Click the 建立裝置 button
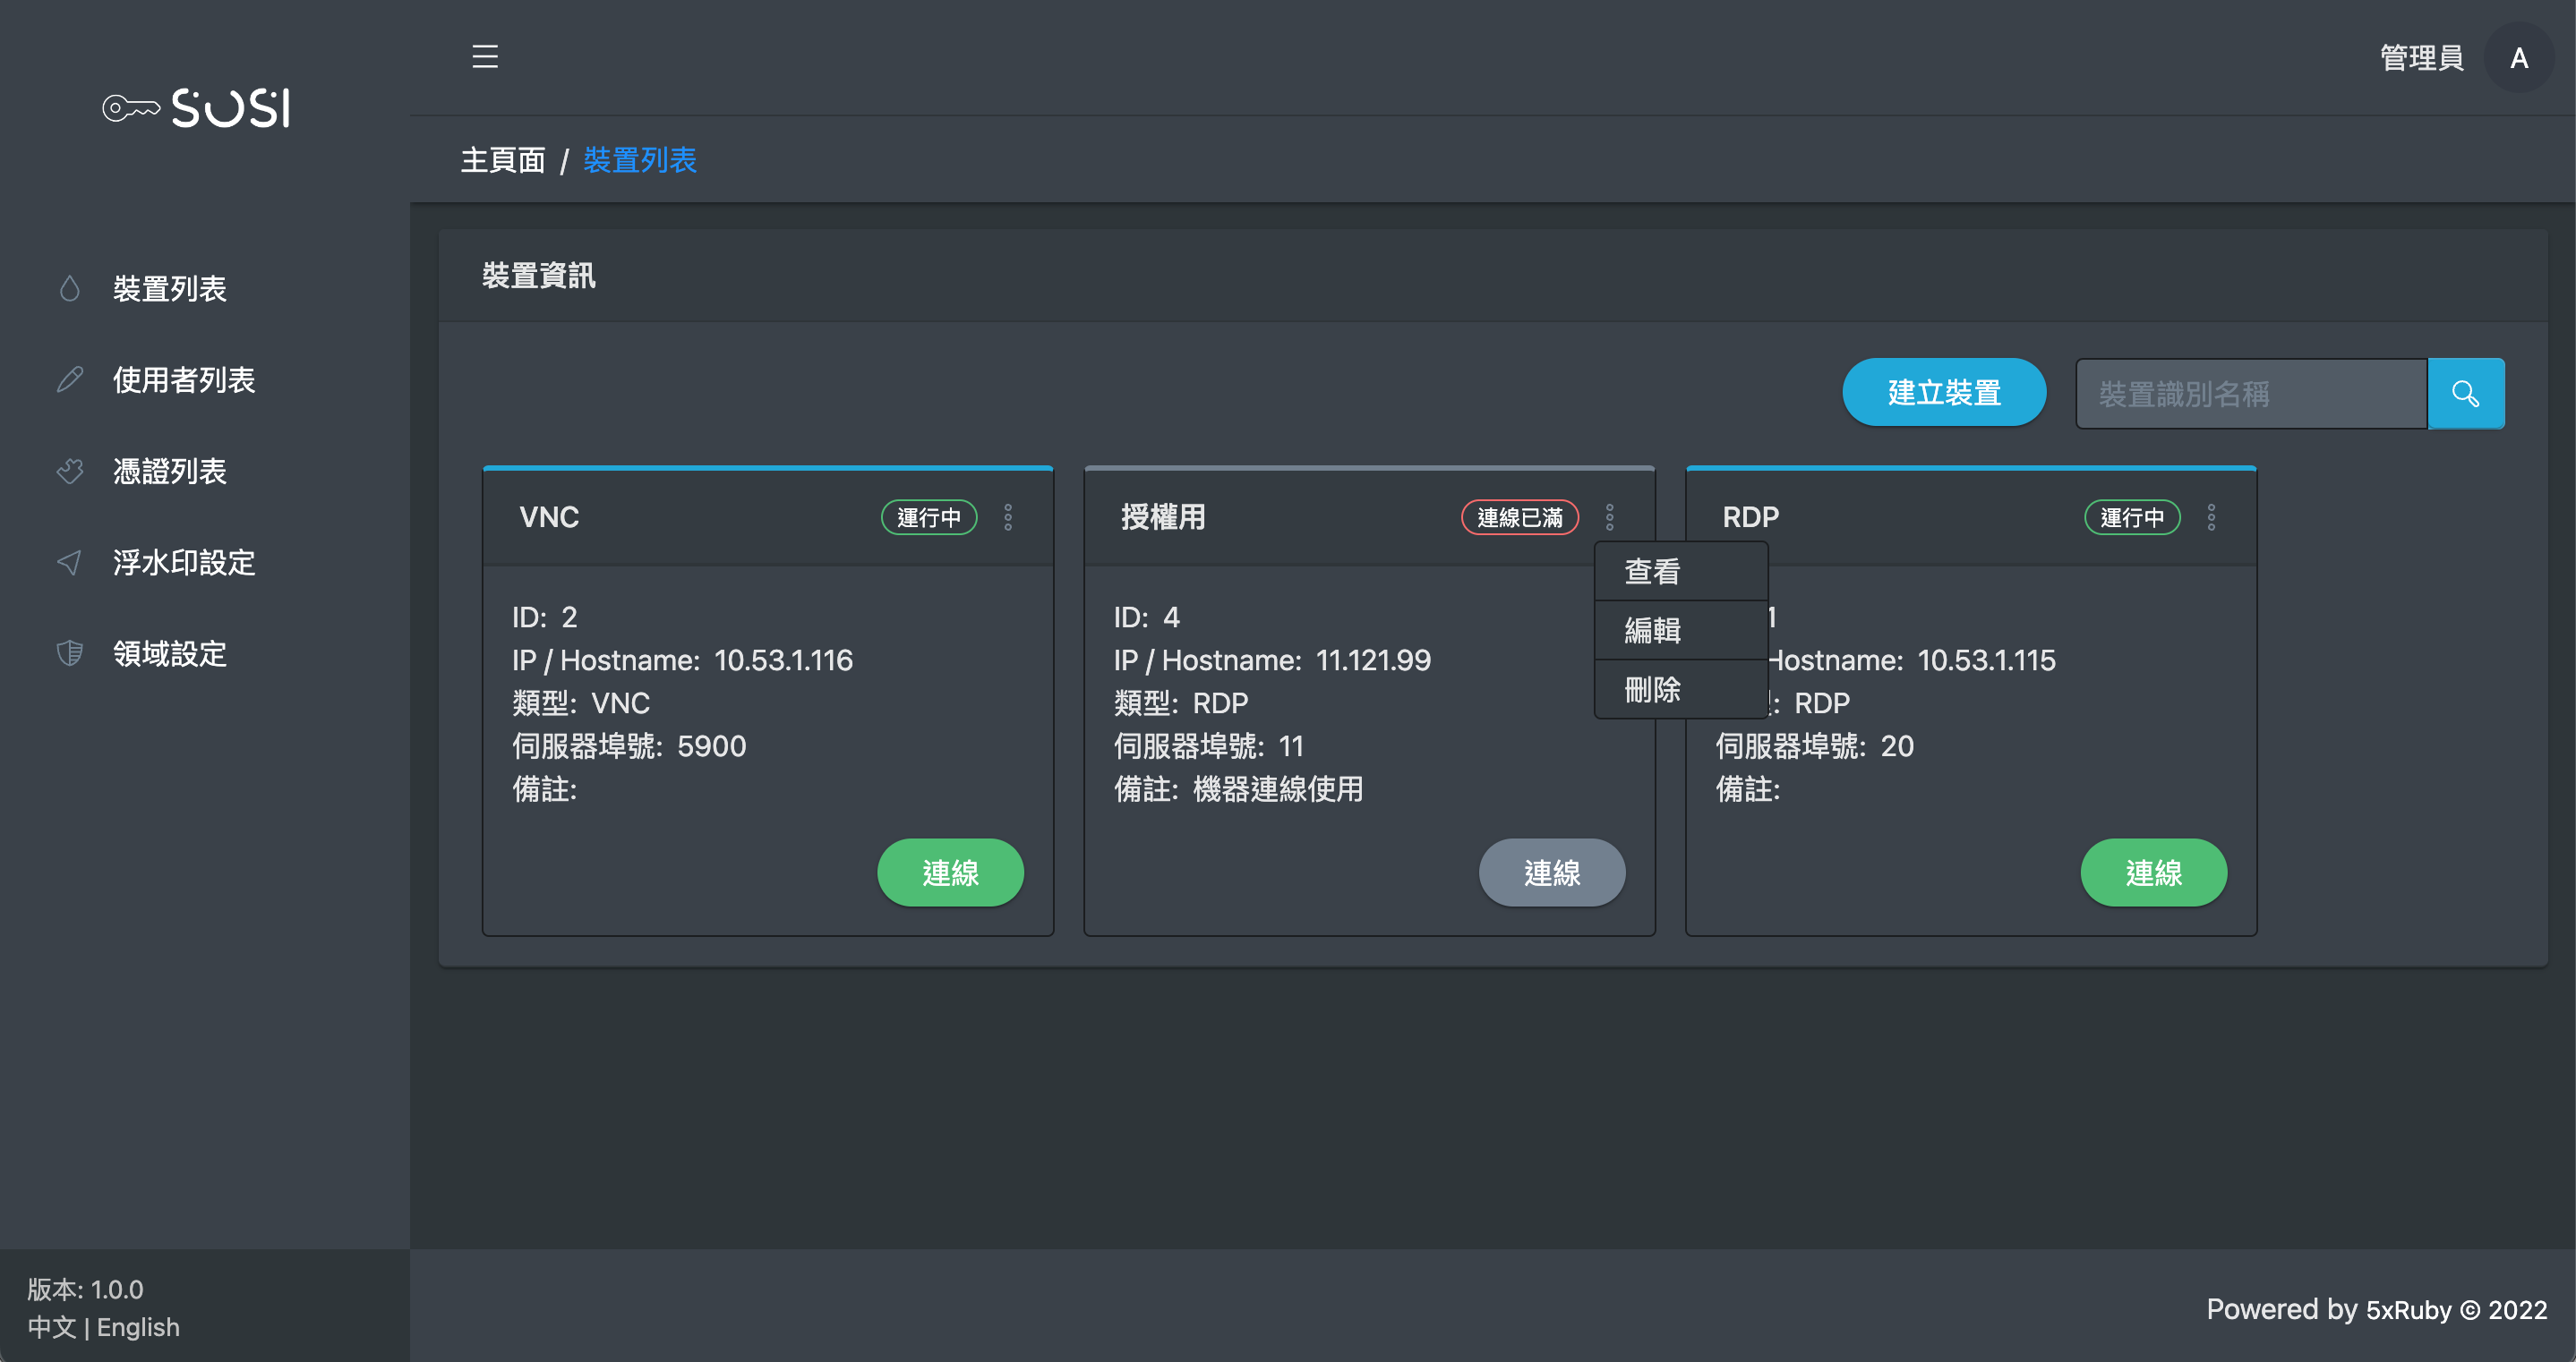Screen dimensions: 2576x1362 (x=1943, y=393)
